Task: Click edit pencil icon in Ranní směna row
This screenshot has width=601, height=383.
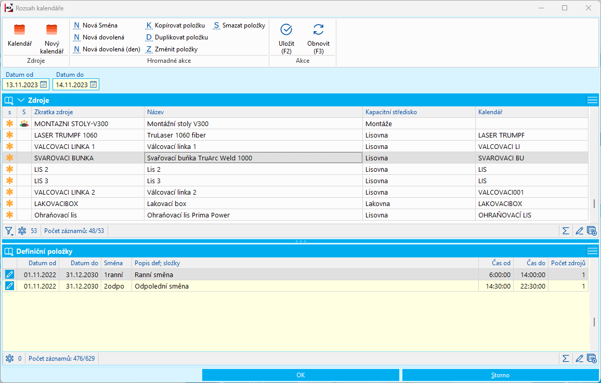Action: point(9,275)
